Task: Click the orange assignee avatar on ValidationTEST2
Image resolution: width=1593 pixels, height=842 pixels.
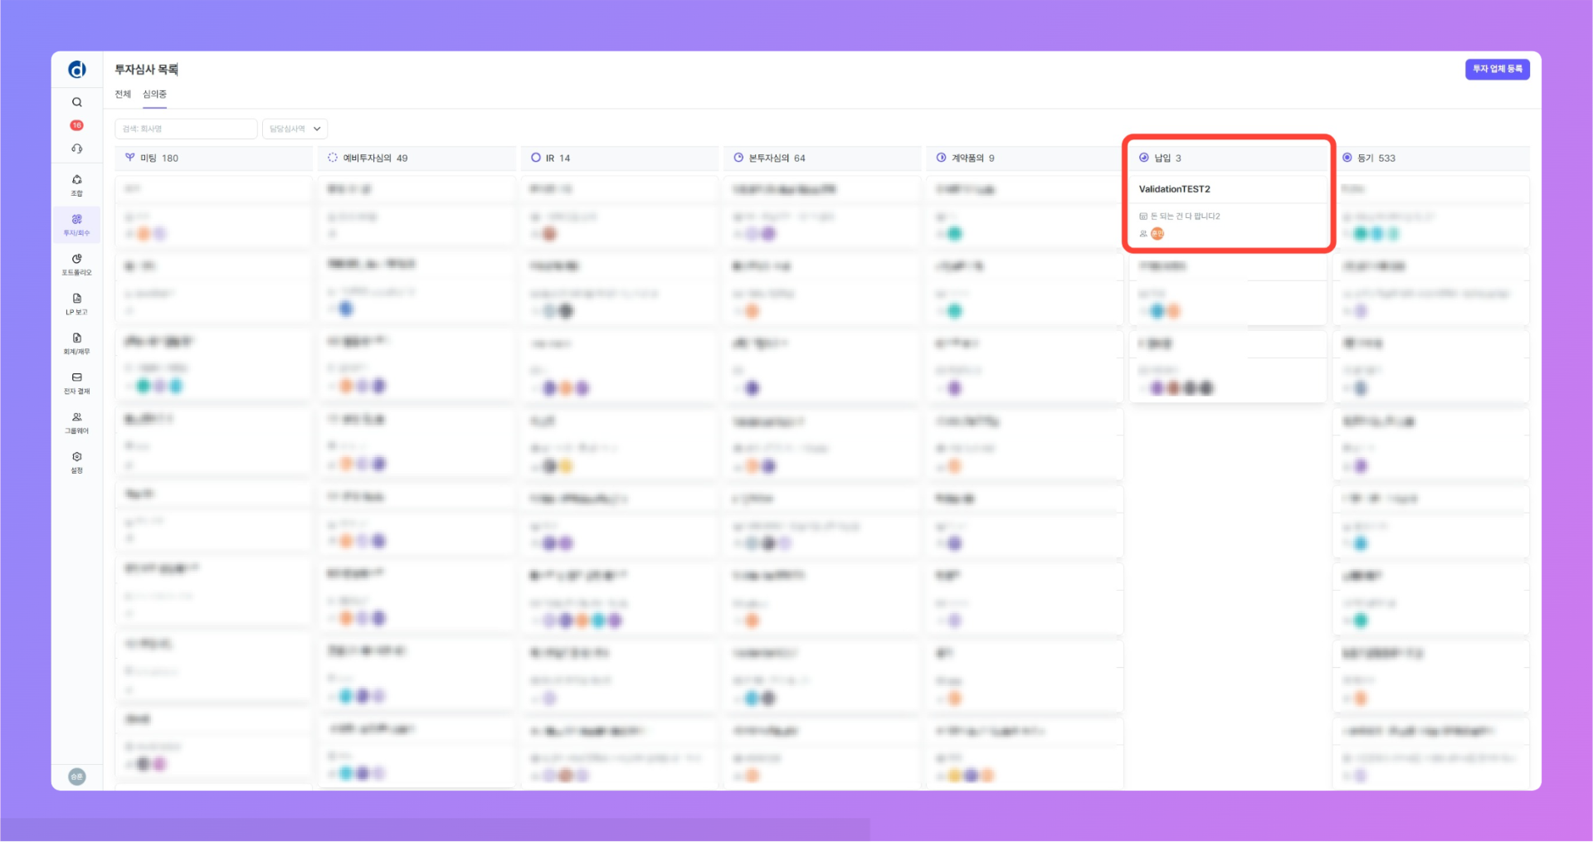Action: point(1157,234)
